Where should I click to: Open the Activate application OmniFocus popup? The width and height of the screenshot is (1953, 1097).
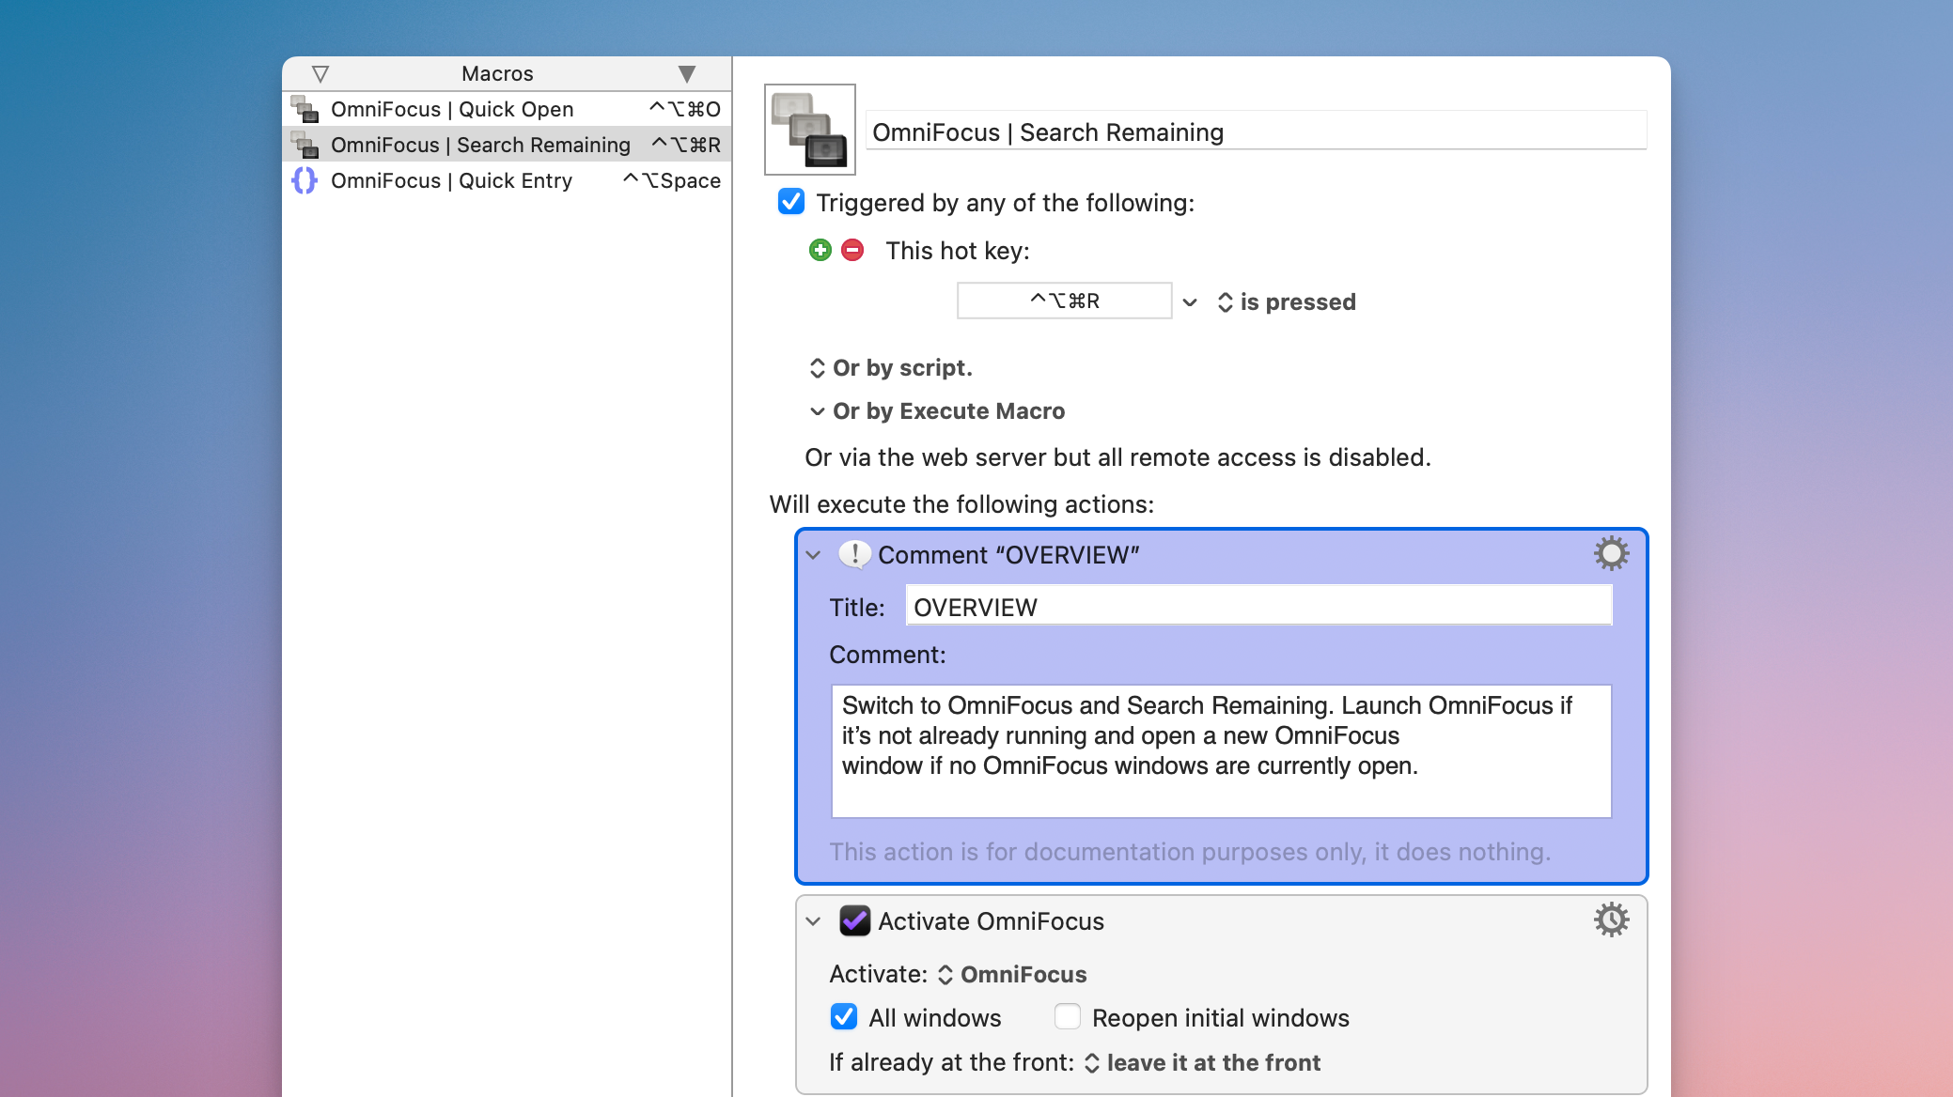coord(1012,975)
